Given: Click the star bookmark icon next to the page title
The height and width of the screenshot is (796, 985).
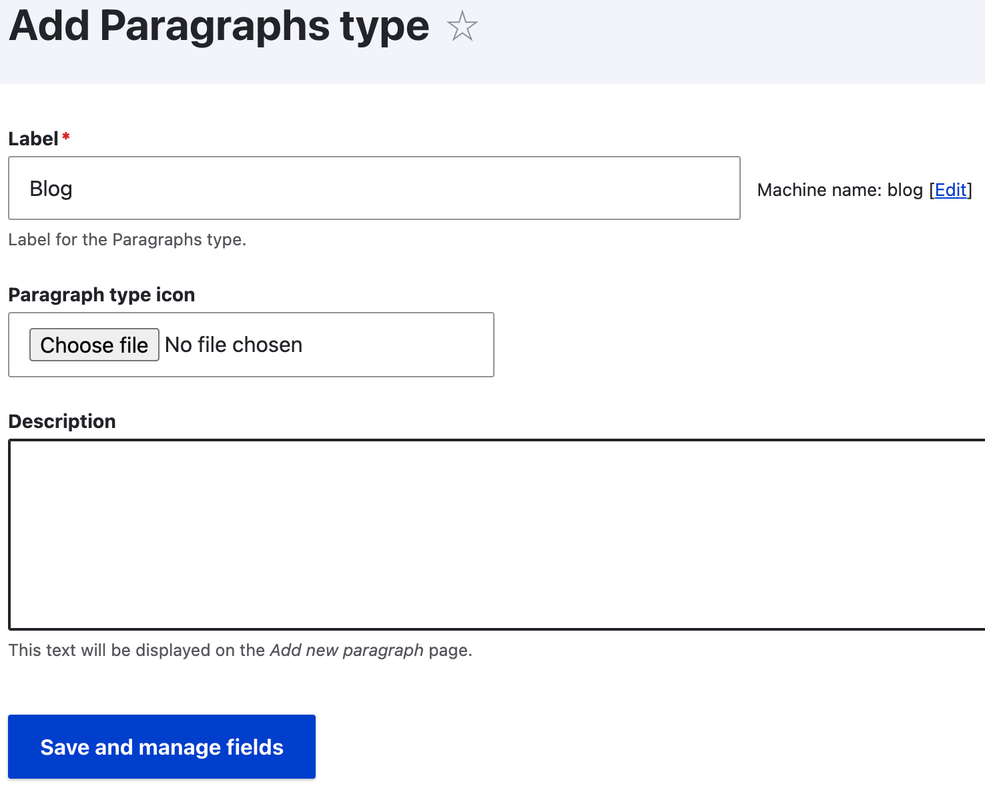Looking at the screenshot, I should [462, 27].
